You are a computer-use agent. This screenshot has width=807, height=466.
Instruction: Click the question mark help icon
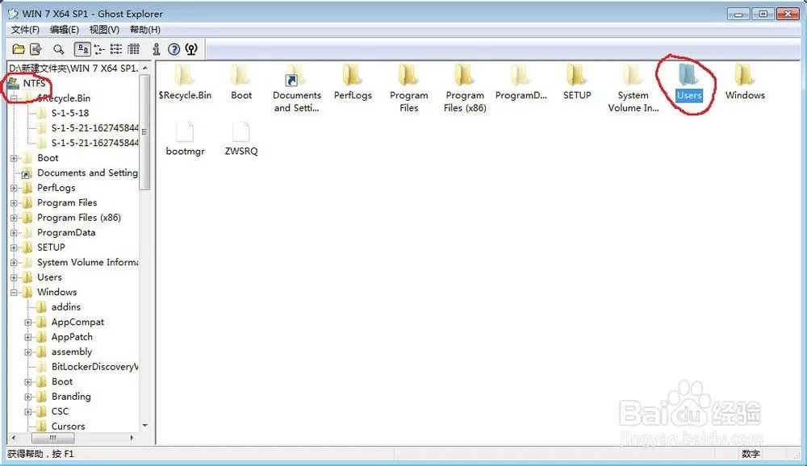coord(174,49)
